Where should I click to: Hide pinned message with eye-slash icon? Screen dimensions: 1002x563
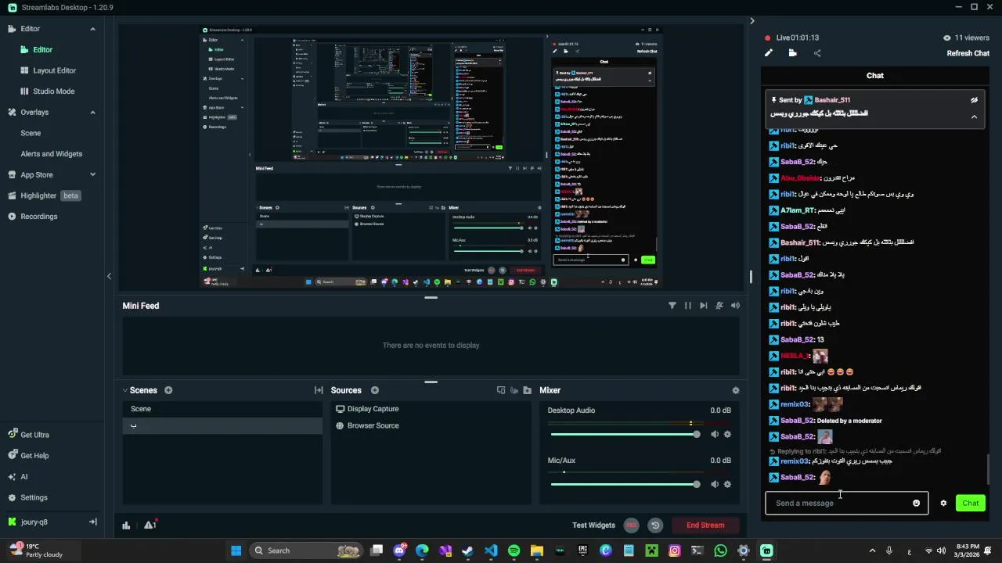coord(974,100)
